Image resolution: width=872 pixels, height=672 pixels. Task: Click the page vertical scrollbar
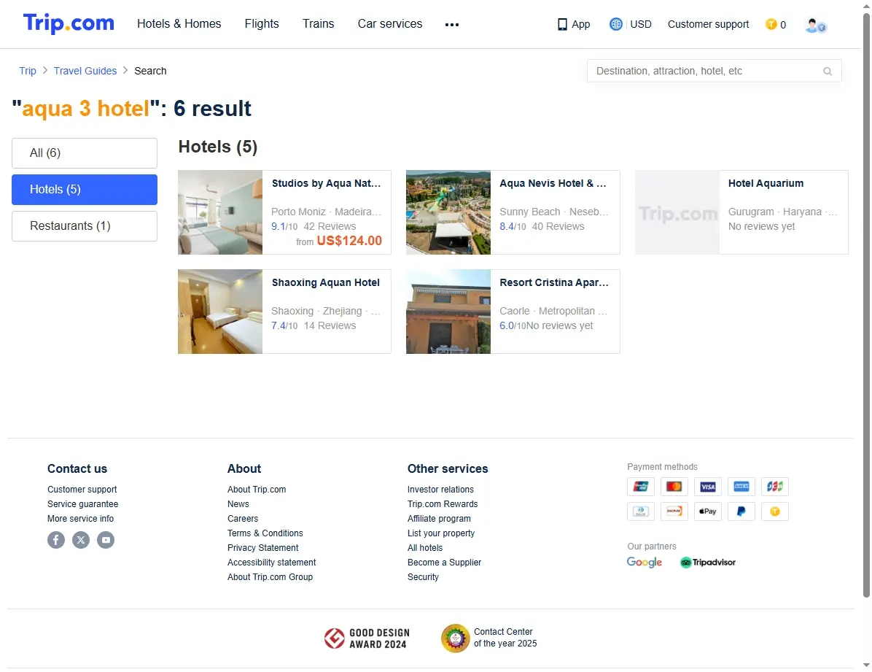[866, 306]
